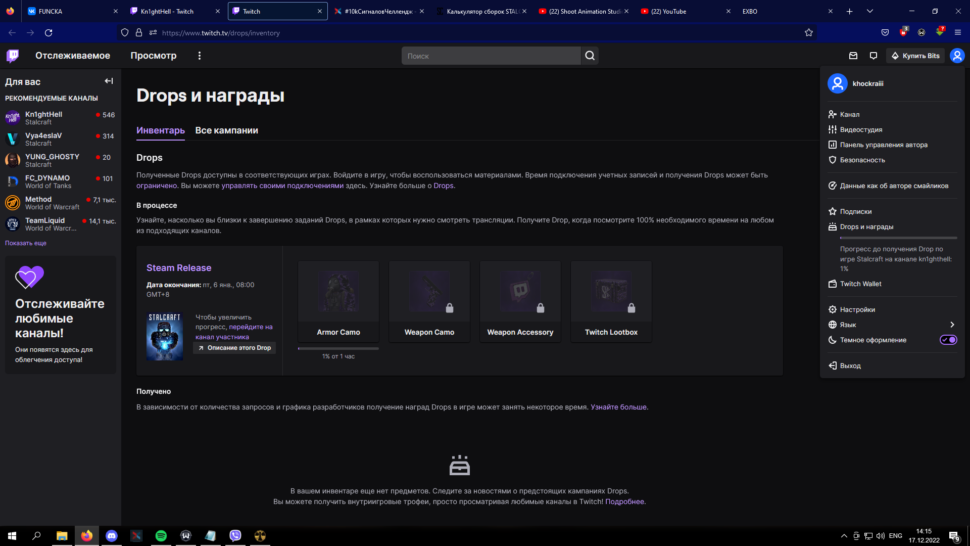The image size is (970, 546).
Task: Click the Weapon Camo drop lock icon
Action: coord(450,308)
